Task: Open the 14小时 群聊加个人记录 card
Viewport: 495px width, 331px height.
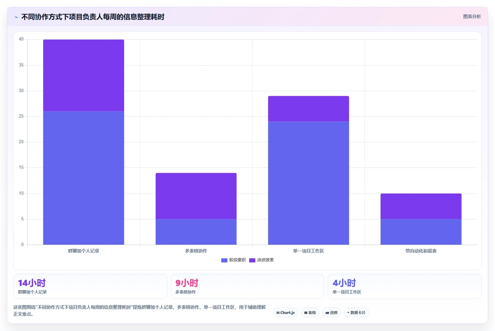Action: (90, 286)
